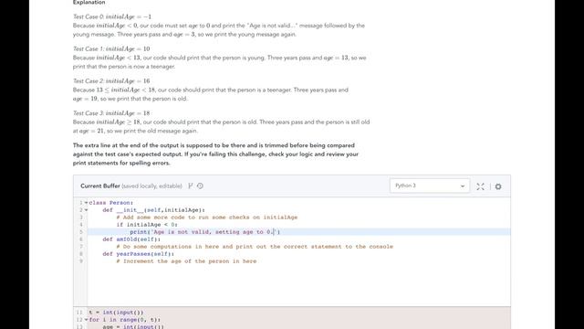Click the 'Test Case 2: initialAge = 16' heading
This screenshot has width=584, height=329.
pos(111,81)
